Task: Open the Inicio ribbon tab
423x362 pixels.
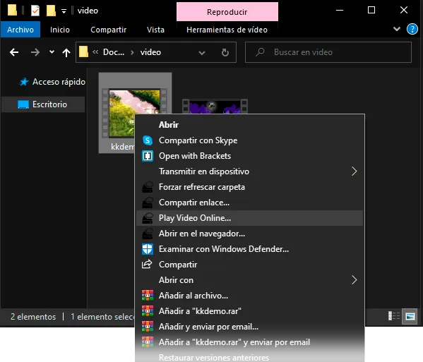Action: pyautogui.click(x=60, y=30)
